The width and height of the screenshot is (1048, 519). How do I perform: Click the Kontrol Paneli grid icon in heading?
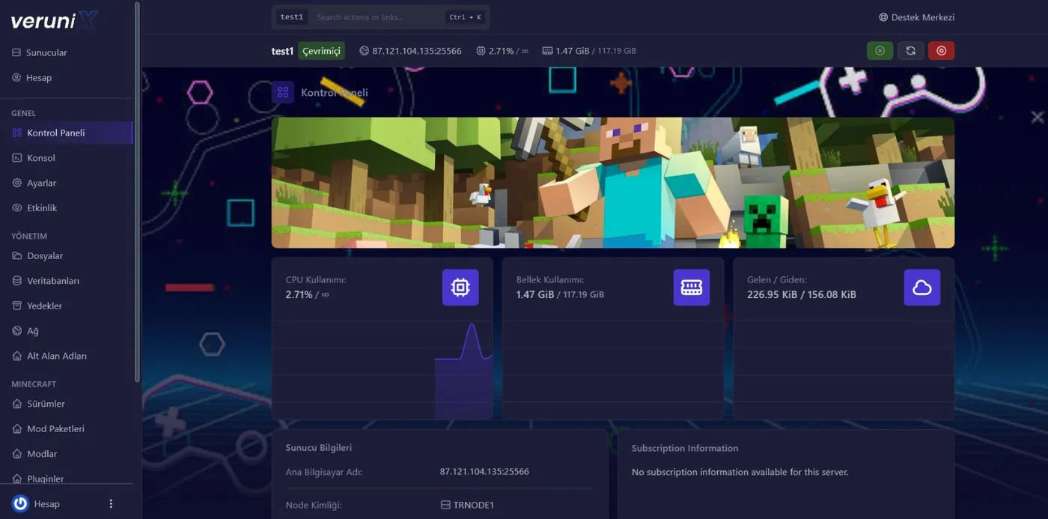(283, 93)
